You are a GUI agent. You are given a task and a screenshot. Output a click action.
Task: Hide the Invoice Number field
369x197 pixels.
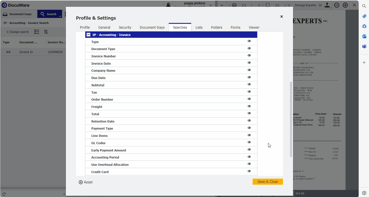(x=249, y=56)
